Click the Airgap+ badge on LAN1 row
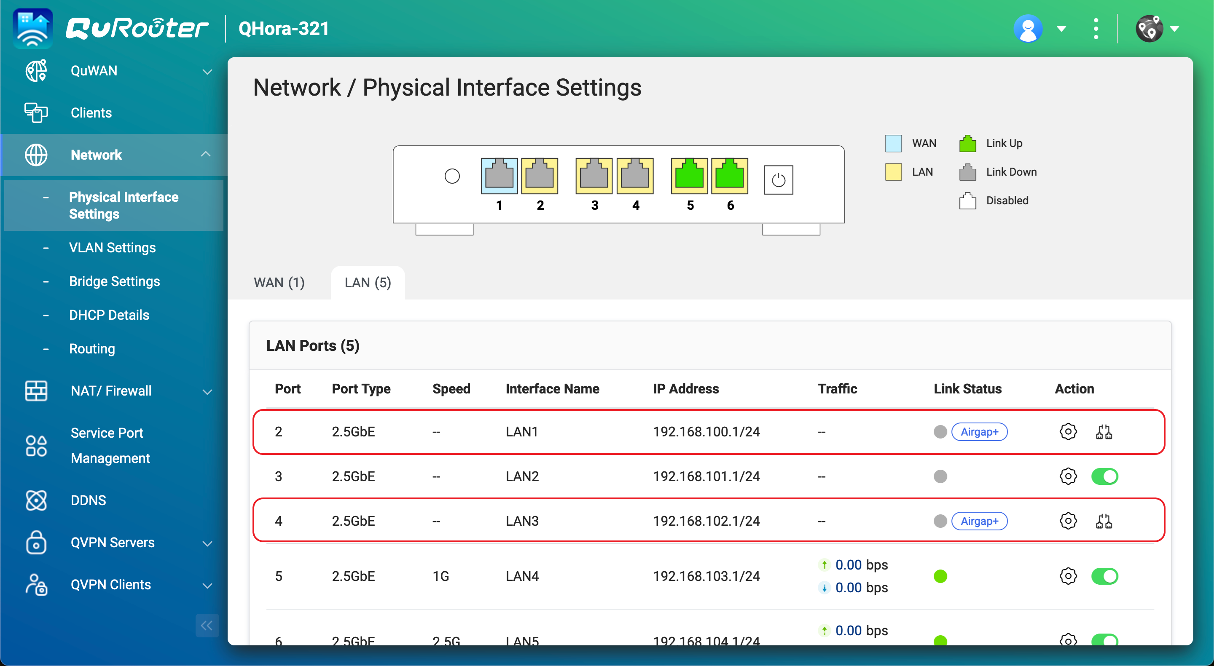The height and width of the screenshot is (666, 1214). [x=979, y=431]
